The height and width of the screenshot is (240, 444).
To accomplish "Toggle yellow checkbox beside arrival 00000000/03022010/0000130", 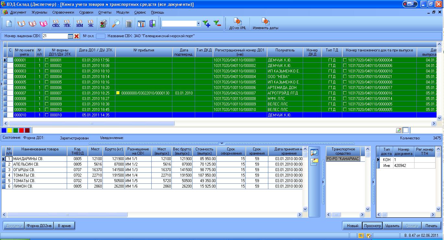I will coord(118,93).
